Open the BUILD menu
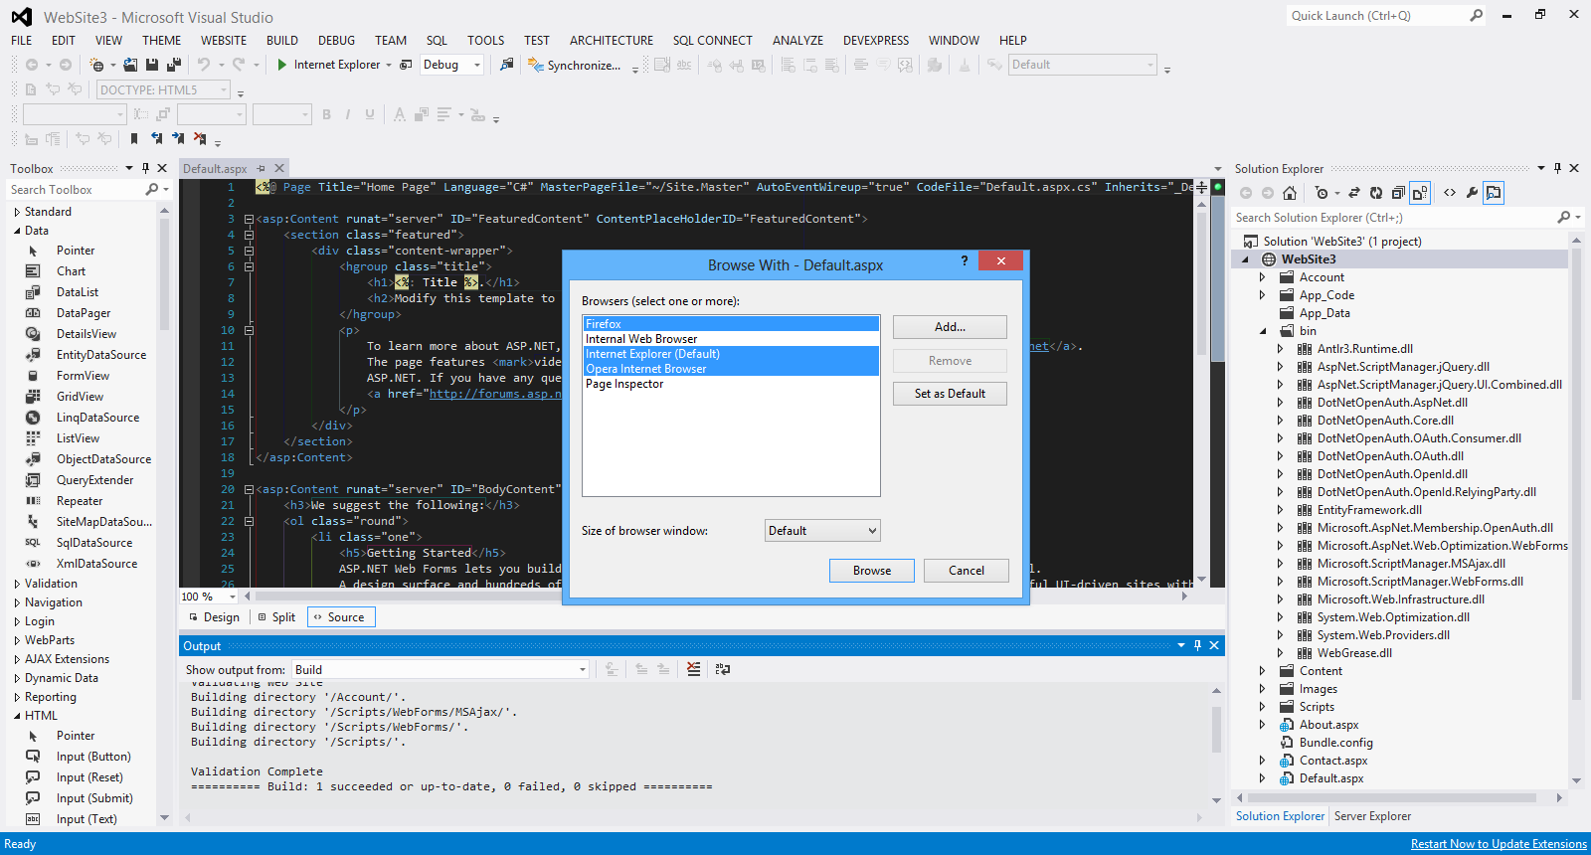The height and width of the screenshot is (855, 1591). click(x=282, y=41)
